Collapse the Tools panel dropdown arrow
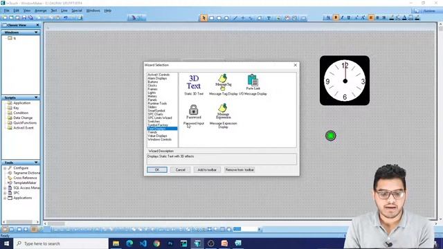This screenshot has height=249, width=443. (36, 163)
